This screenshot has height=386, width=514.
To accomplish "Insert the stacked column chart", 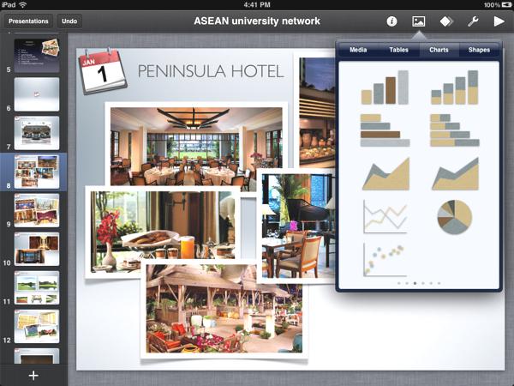I will click(454, 87).
